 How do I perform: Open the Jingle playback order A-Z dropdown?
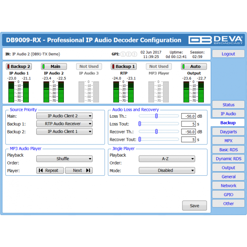point(167,159)
